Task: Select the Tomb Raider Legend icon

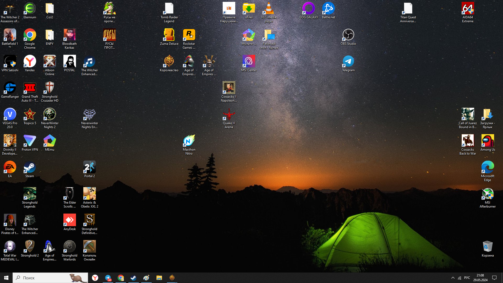Action: coord(169,8)
